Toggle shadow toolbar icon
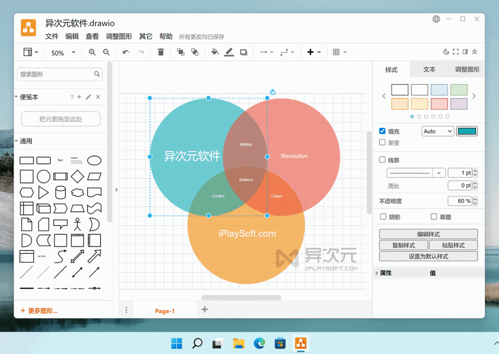 click(244, 52)
